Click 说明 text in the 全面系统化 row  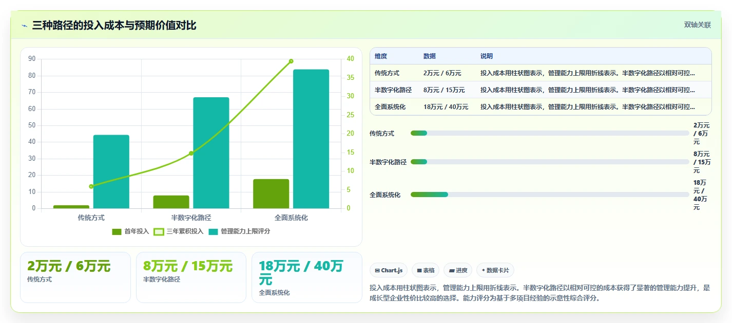pyautogui.click(x=588, y=107)
